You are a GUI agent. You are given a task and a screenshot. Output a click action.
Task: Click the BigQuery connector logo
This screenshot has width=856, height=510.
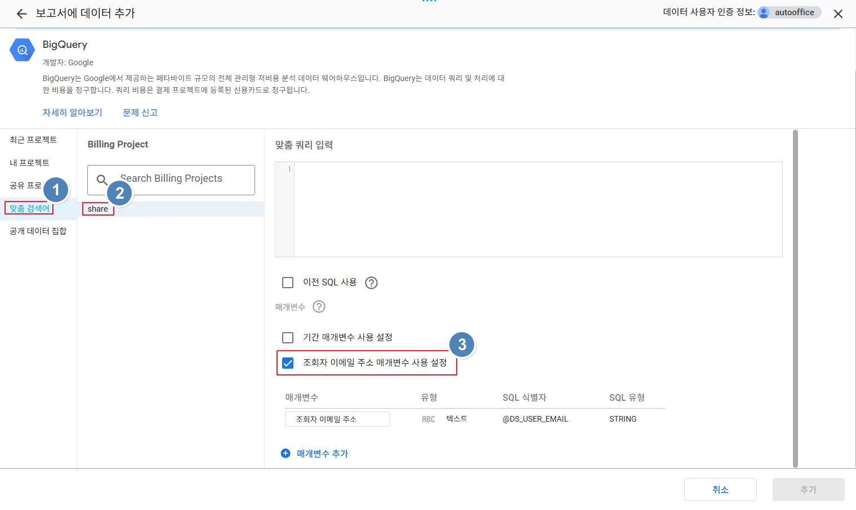click(x=23, y=50)
